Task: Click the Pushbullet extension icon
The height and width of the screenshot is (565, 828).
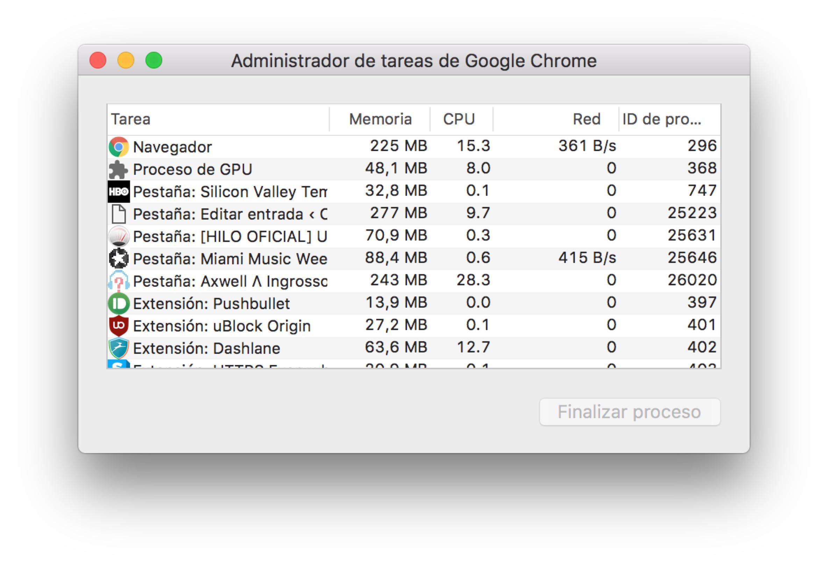Action: coord(118,303)
